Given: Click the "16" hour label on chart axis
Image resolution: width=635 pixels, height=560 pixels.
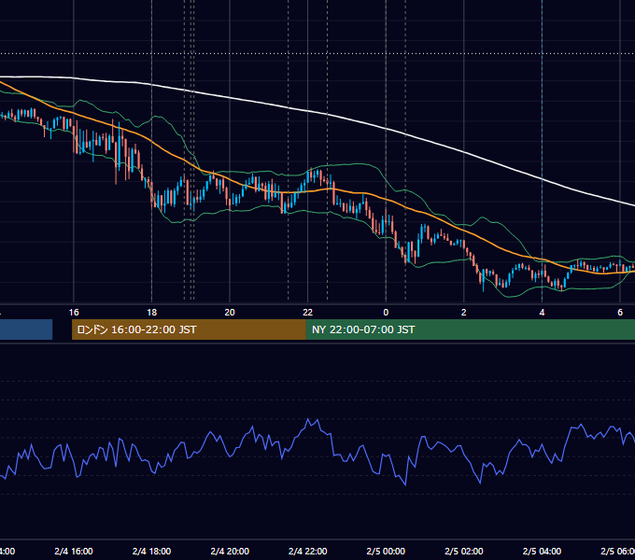Looking at the screenshot, I should click(x=74, y=313).
